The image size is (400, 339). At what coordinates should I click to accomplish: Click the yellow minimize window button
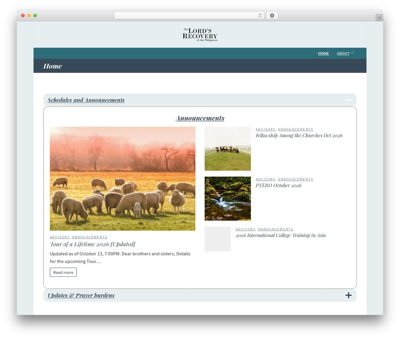pyautogui.click(x=29, y=16)
